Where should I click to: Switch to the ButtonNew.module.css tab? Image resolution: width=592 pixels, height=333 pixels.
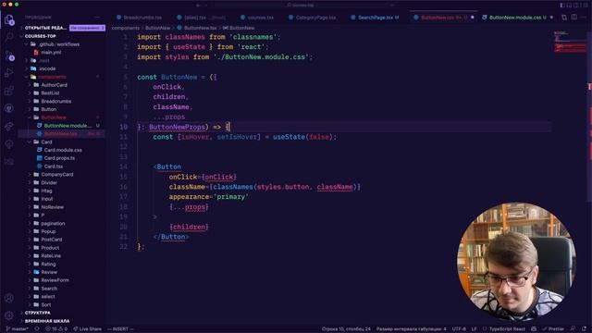(x=515, y=18)
